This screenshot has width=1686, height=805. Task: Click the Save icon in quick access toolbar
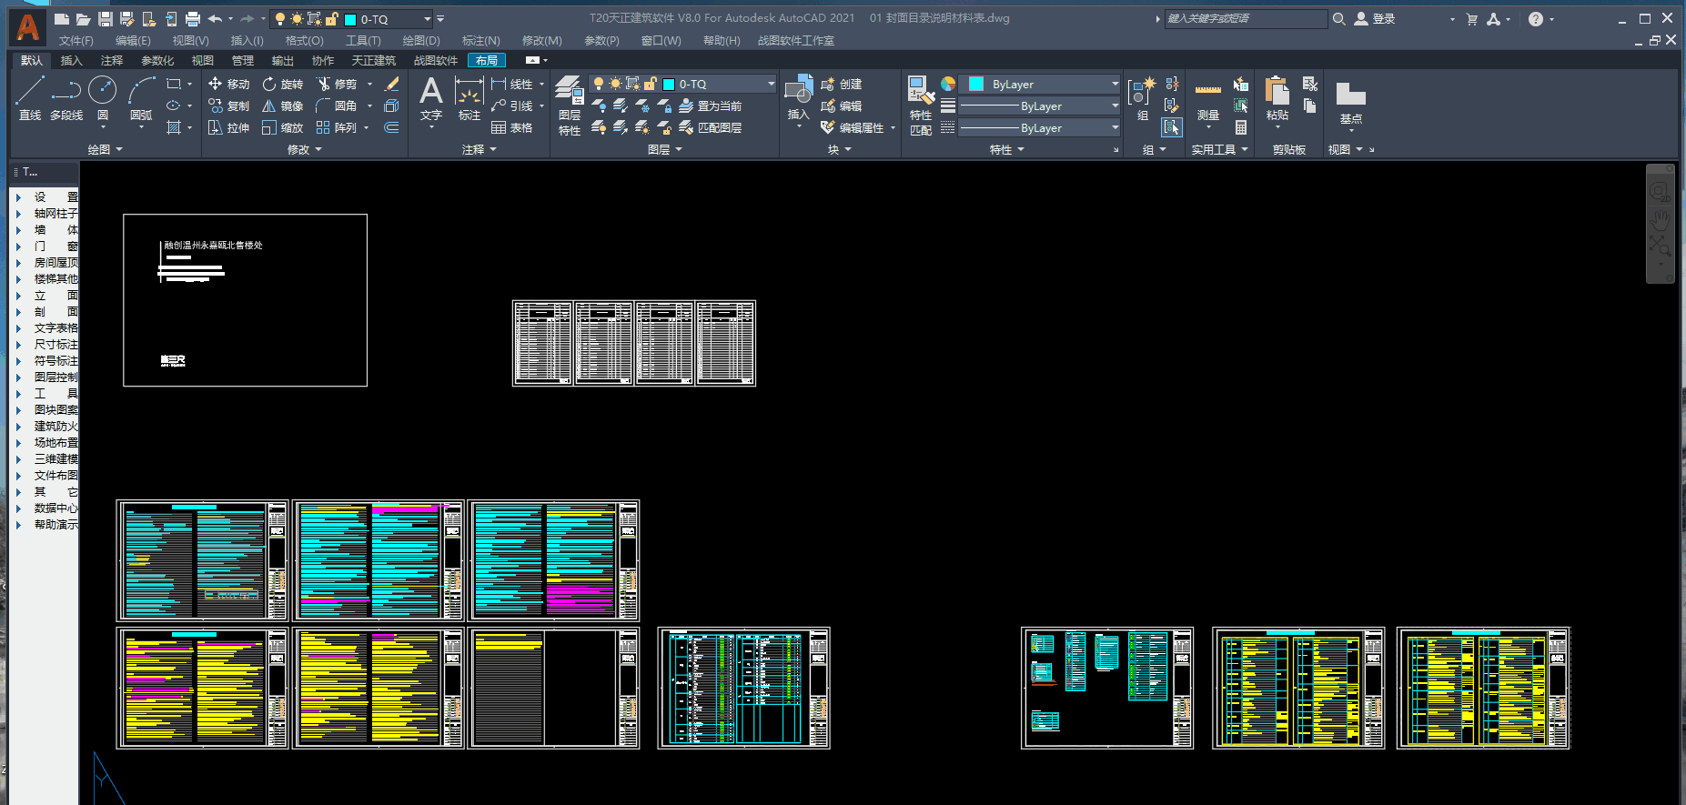point(105,18)
